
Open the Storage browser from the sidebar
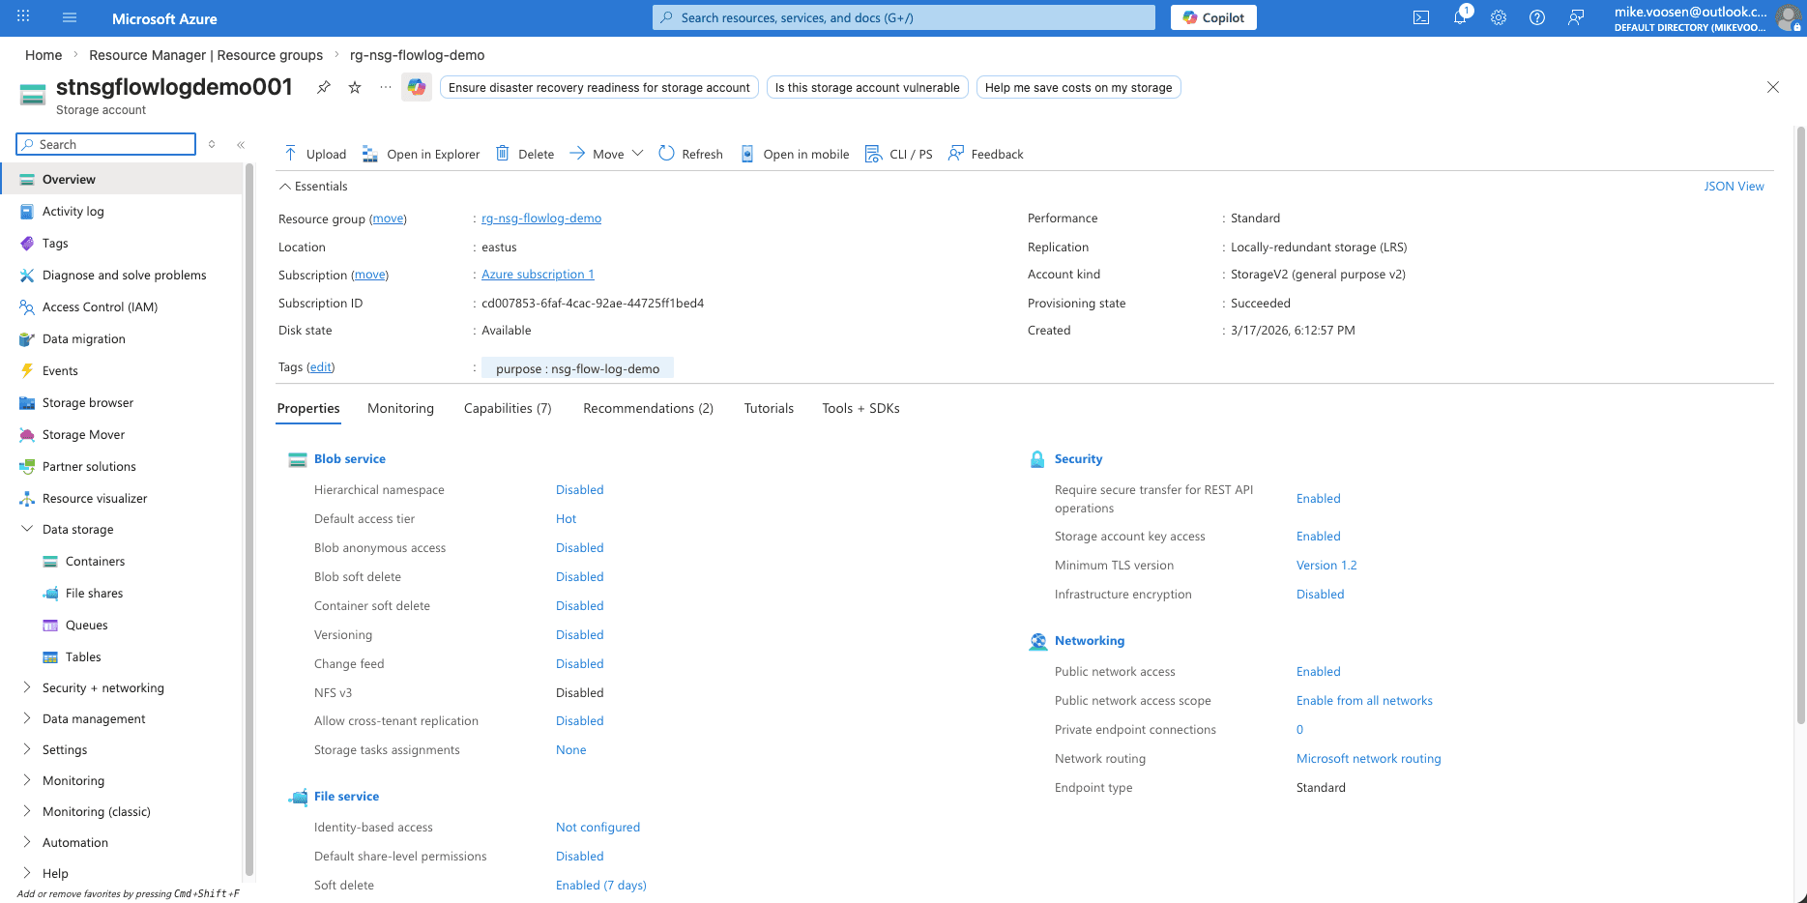(x=88, y=402)
